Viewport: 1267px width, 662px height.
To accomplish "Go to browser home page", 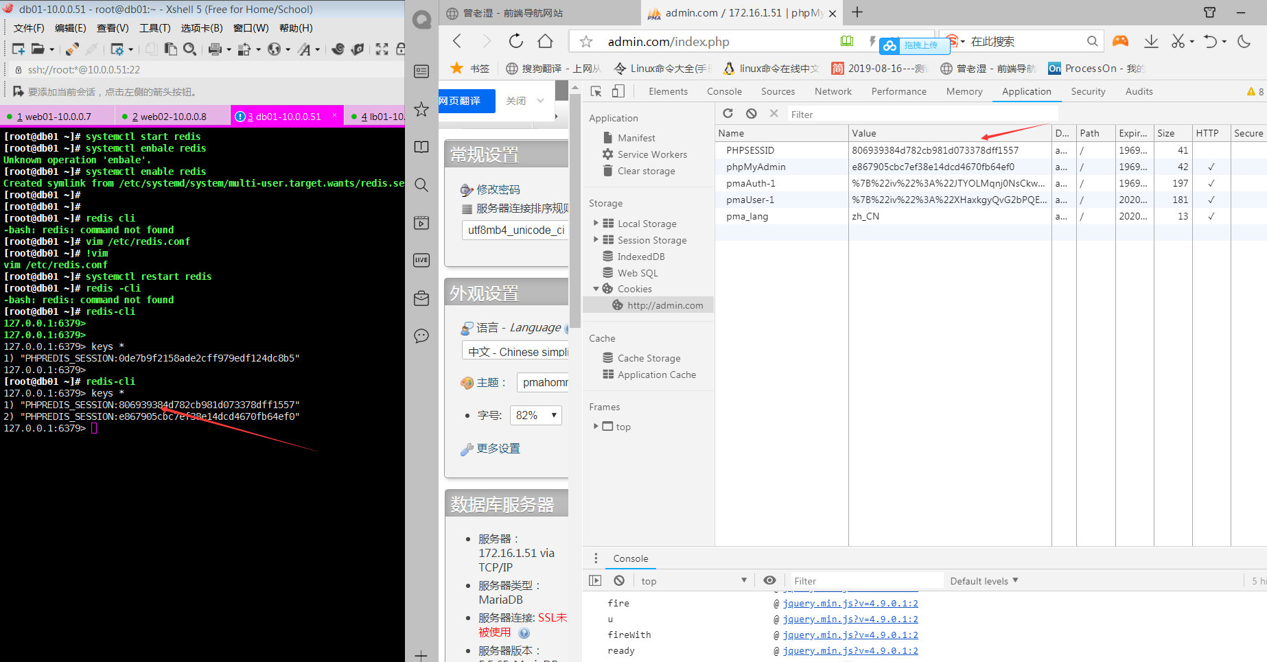I will coord(545,41).
